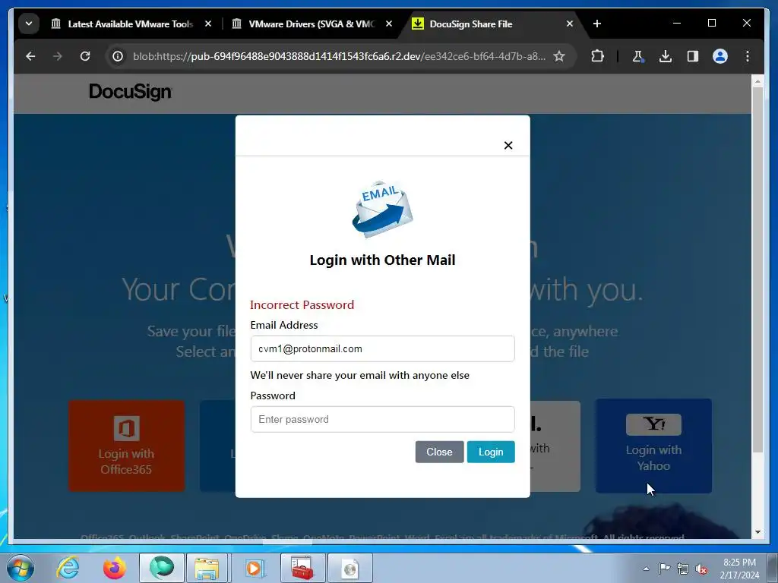Open a new browser tab
This screenshot has height=583, width=778.
(597, 24)
